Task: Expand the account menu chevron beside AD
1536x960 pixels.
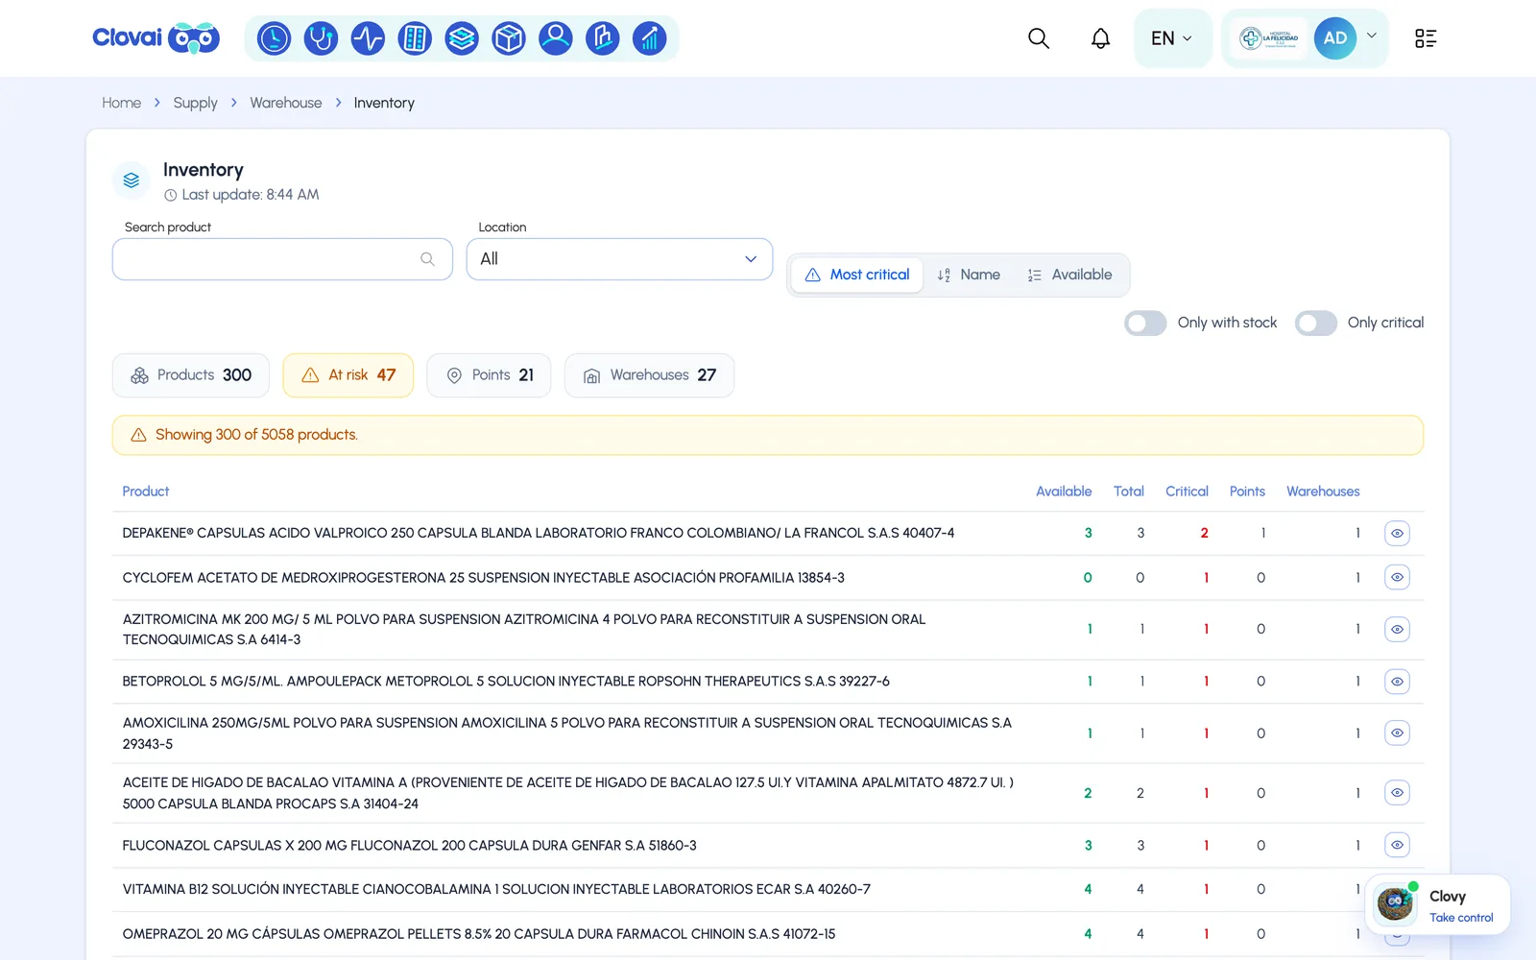Action: pos(1372,36)
